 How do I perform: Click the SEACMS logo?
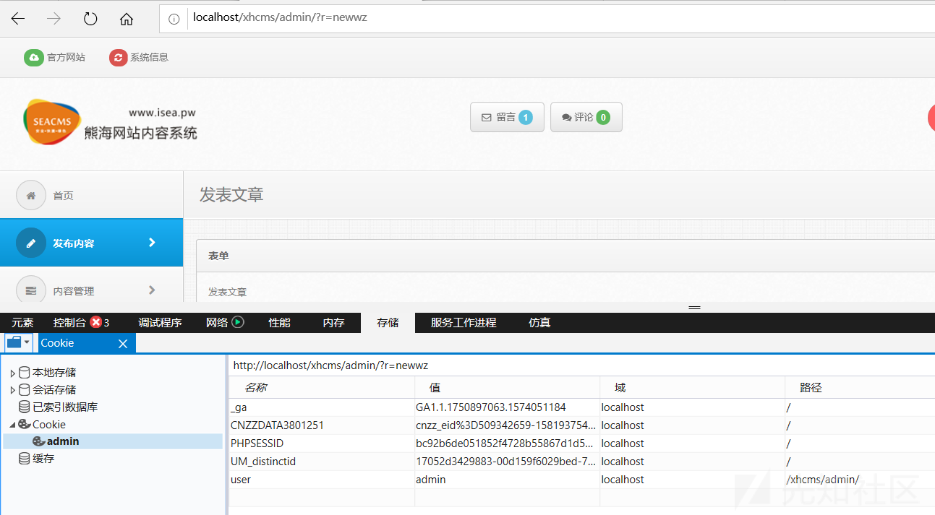pyautogui.click(x=52, y=122)
